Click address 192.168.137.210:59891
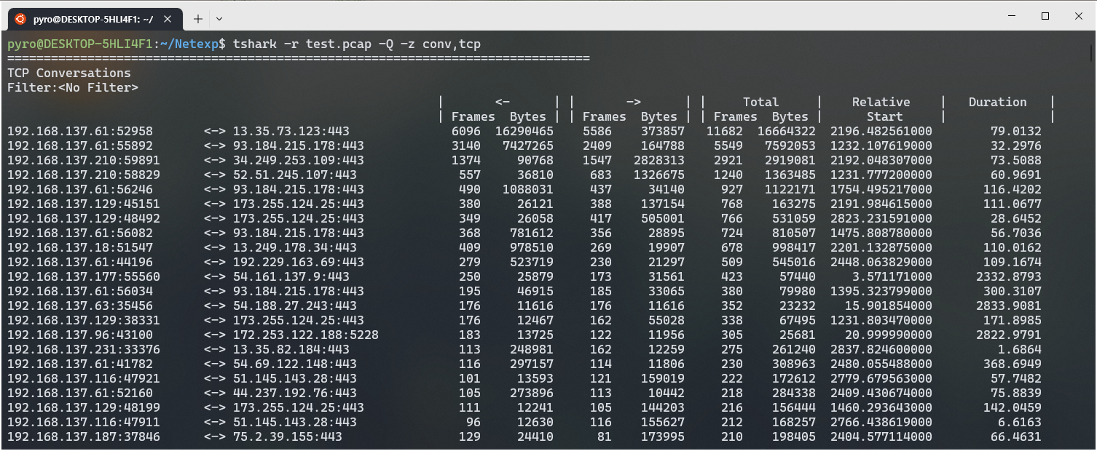The width and height of the screenshot is (1097, 451). pos(84,160)
